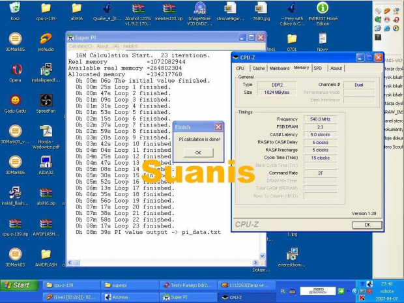Click the Nero Search box in taskbar
Image resolution: width=404 pixels, height=303 pixels.
click(318, 291)
